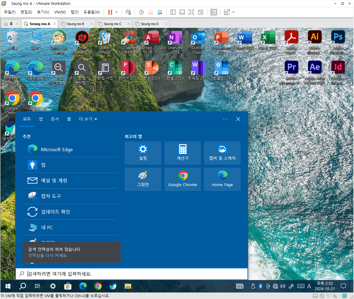Close the Seung mo A tab
Screen dimensions: 354x299
[x=55, y=24]
